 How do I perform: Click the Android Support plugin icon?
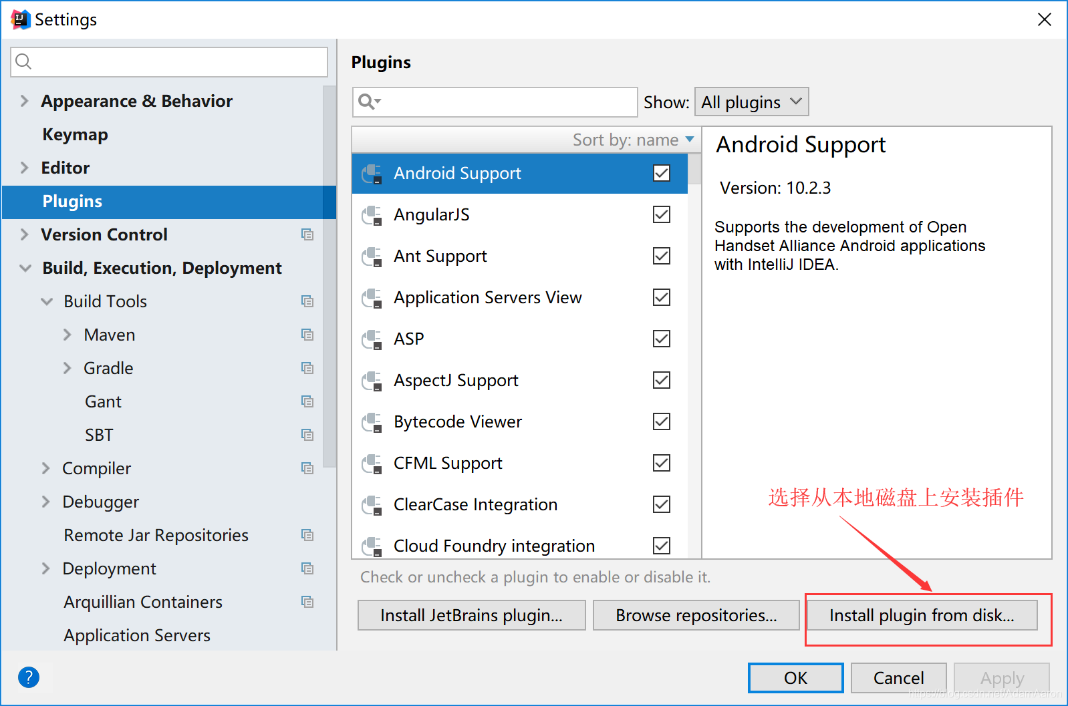coord(372,174)
